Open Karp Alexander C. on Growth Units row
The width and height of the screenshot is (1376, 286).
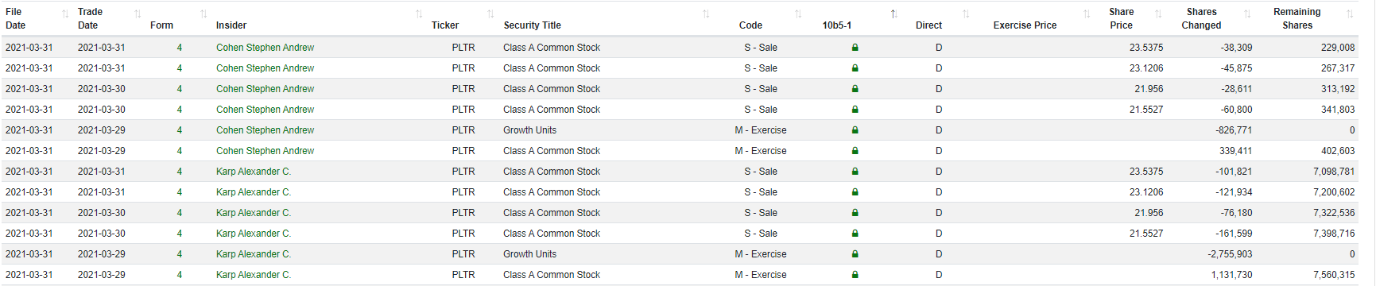click(254, 254)
